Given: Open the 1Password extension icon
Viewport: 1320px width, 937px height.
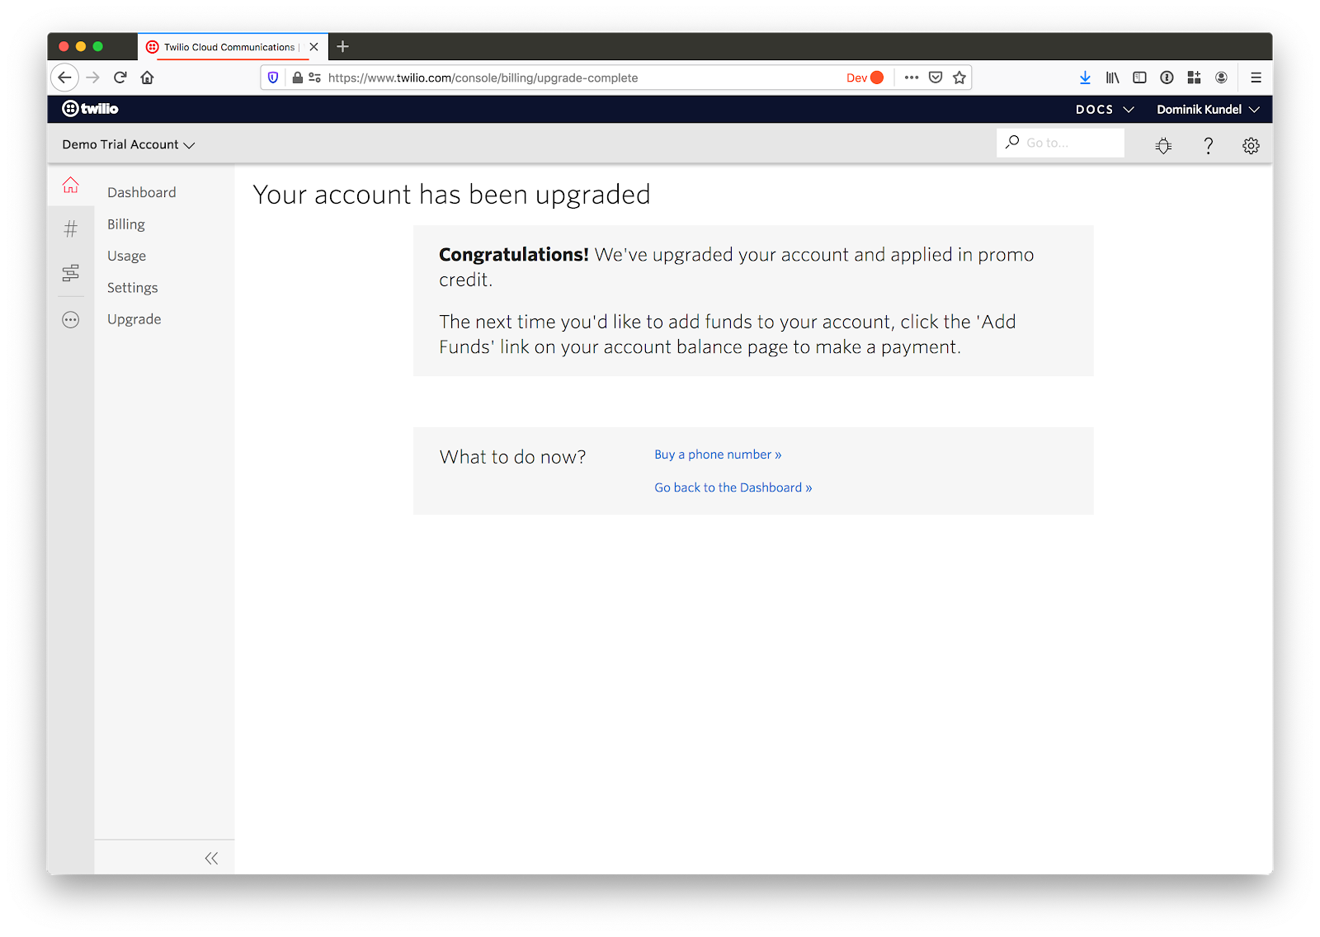Looking at the screenshot, I should click(1167, 78).
